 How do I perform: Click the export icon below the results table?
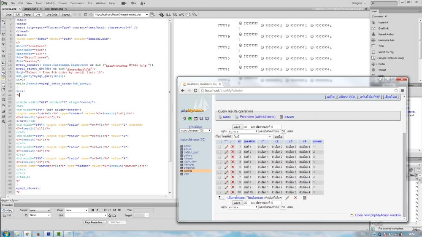coord(305,198)
